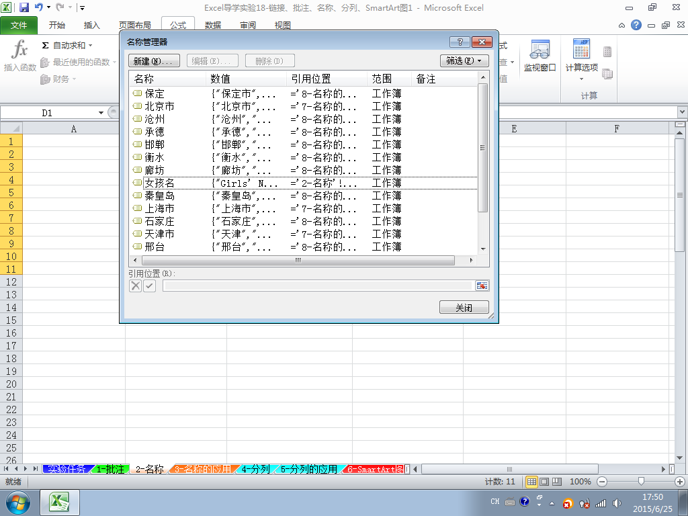Viewport: 688px width, 516px height.
Task: Click the Undo arrow icon
Action: pyautogui.click(x=38, y=7)
